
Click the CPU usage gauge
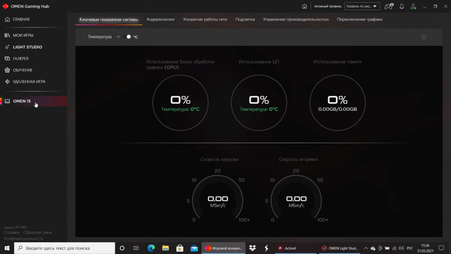click(x=259, y=103)
